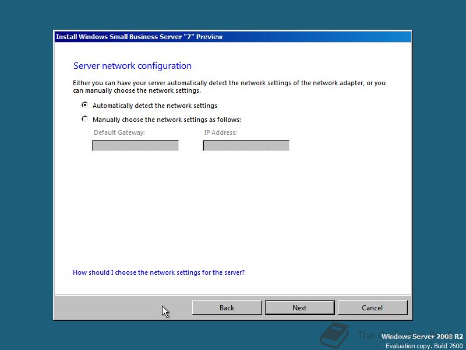Go to the previous page with Back
Image resolution: width=466 pixels, height=350 pixels.
227,307
